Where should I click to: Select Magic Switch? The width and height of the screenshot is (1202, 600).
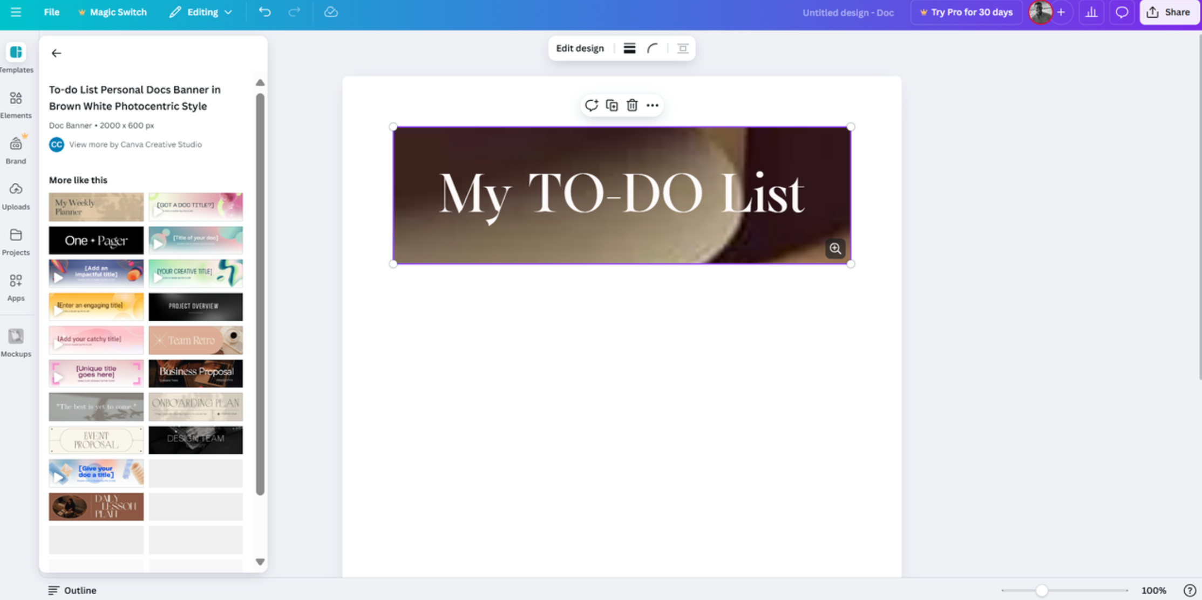click(x=112, y=12)
